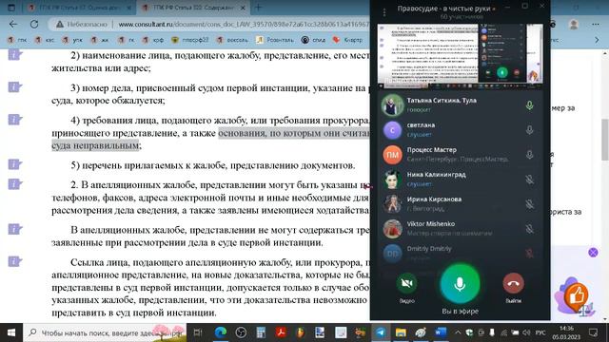The image size is (609, 342).
Task: Go back to the previous page
Action: tap(13, 24)
